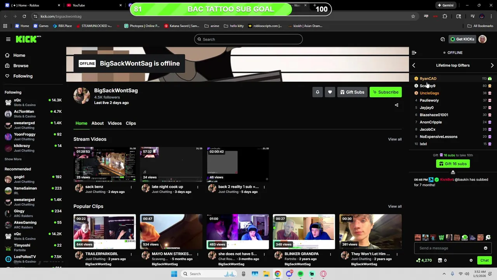
Task: Open the media controls icon in Chrome toolbar
Action: tap(473, 16)
